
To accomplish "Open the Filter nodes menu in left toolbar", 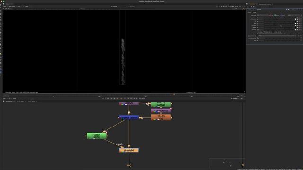I will click(1, 20).
